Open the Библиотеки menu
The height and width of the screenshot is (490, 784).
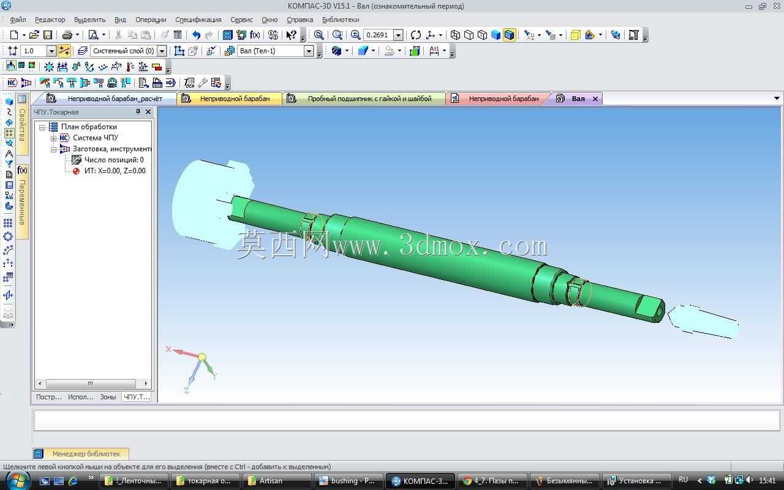tap(341, 20)
